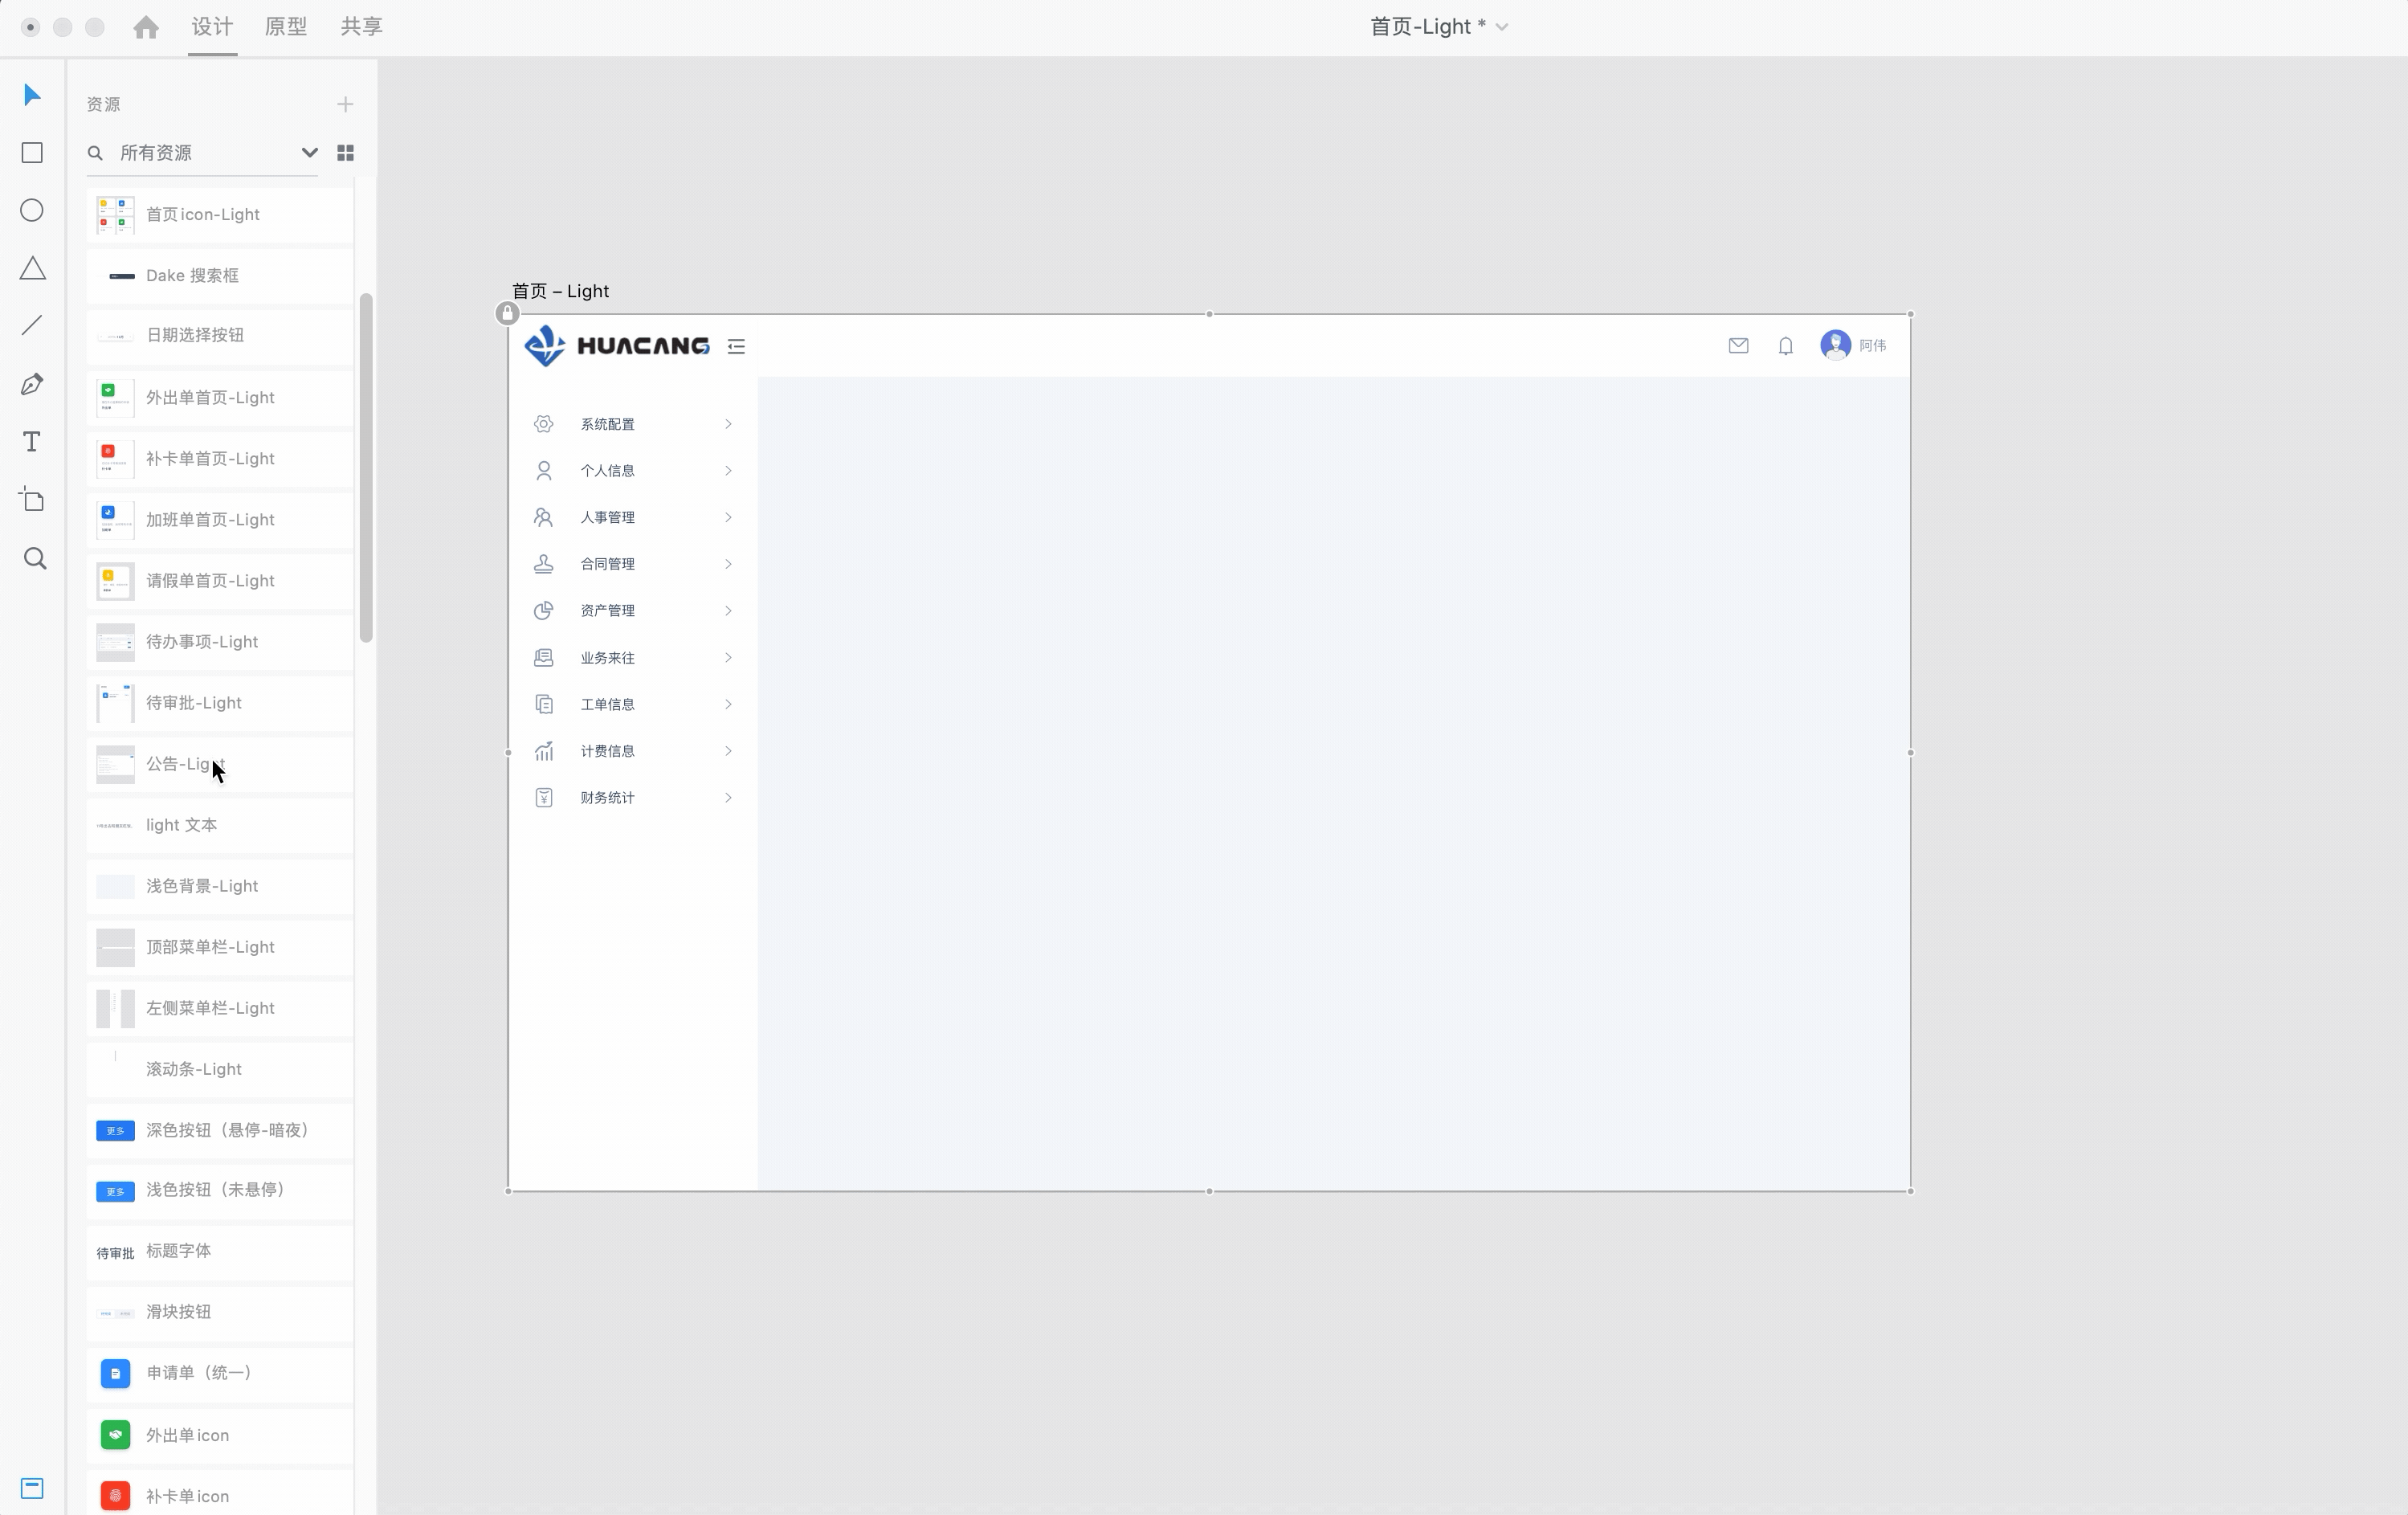Toggle assets grid view
This screenshot has height=1515, width=2408.
[345, 153]
